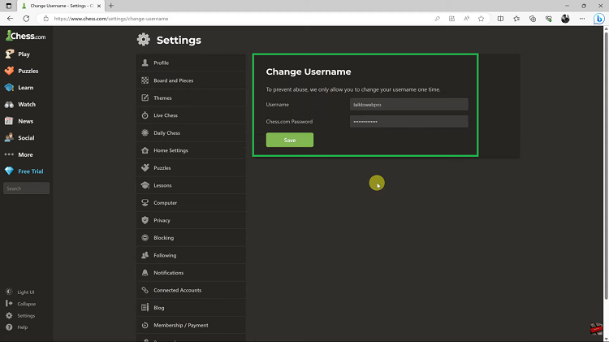Click the green Save button

point(290,140)
